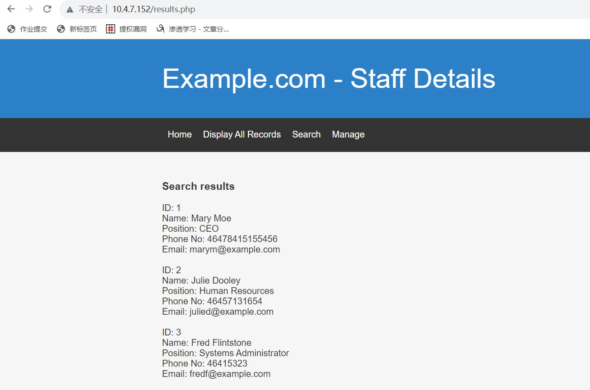
Task: Click the browser forward arrow
Action: click(x=29, y=9)
